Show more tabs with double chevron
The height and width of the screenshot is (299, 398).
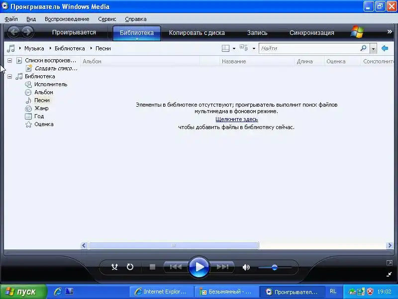point(390,31)
